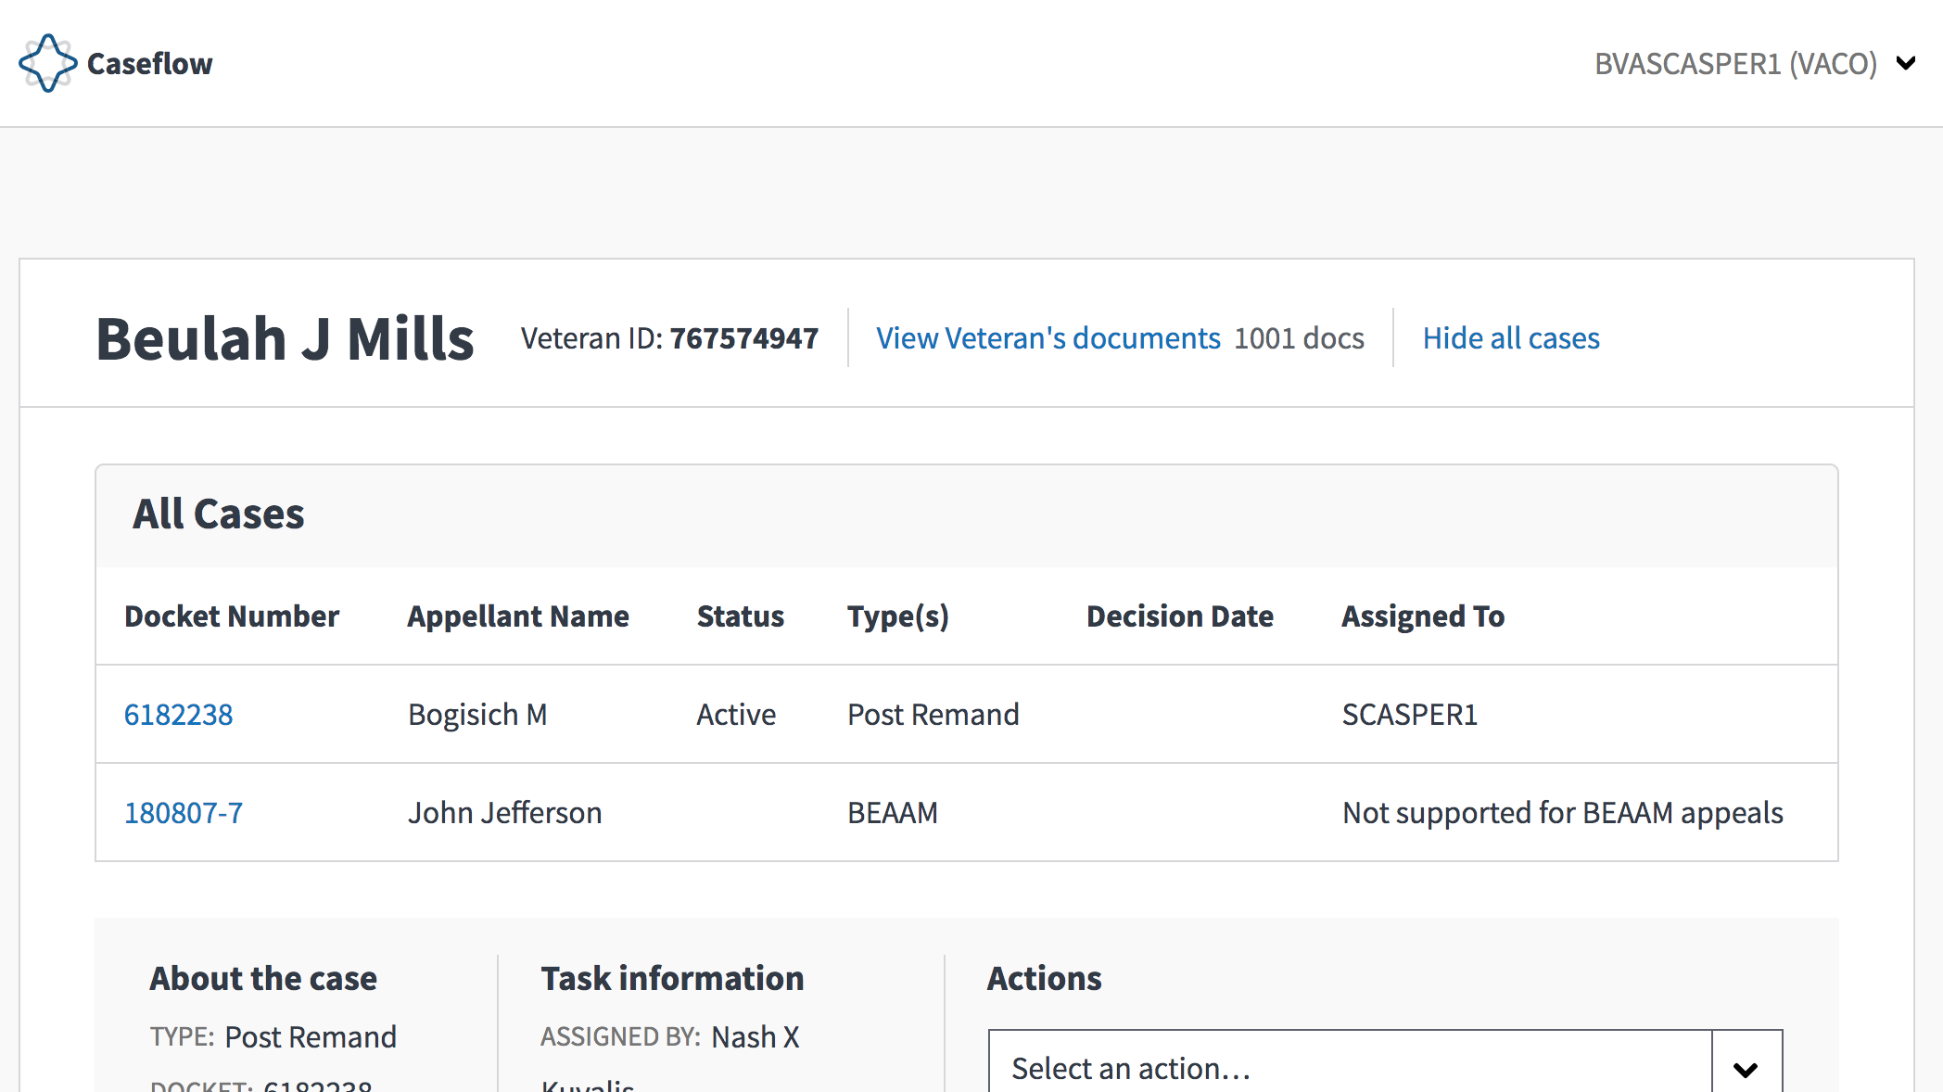Click the Post Remand type cell
This screenshot has width=1943, height=1092.
coord(933,714)
